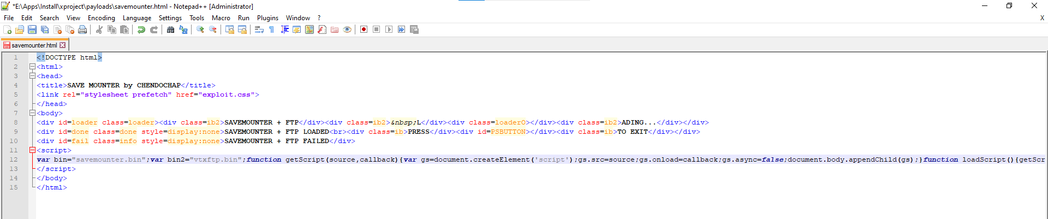Click the Close All toolbar icon
The image size is (1048, 219).
70,29
